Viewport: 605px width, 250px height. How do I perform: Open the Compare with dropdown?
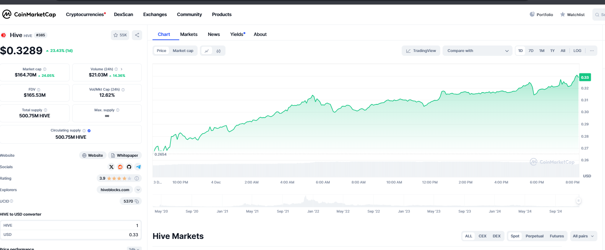[x=477, y=51]
